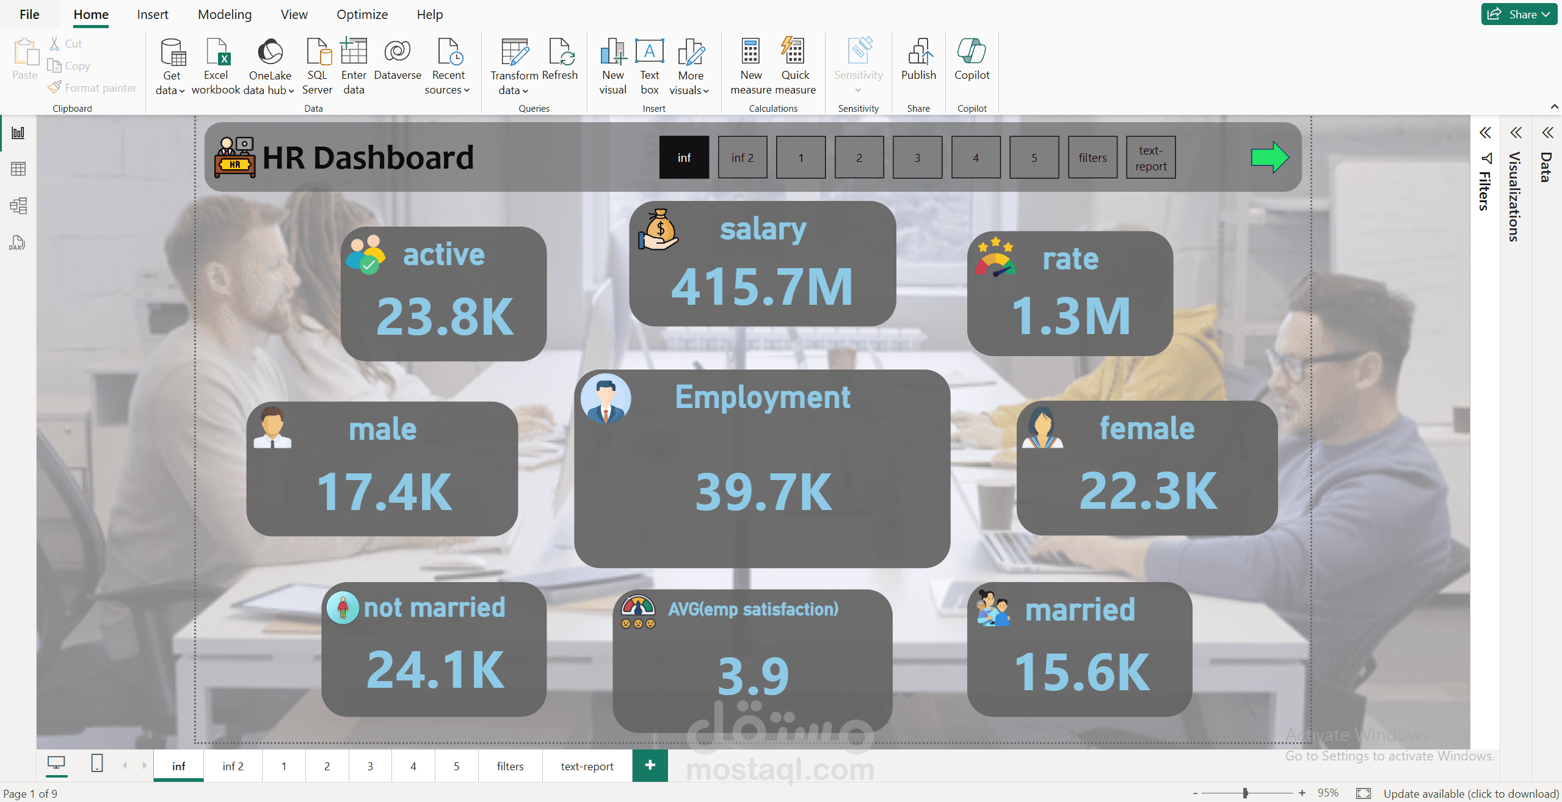Viewport: 1562px width, 802px height.
Task: Insert a Text box
Action: pos(650,66)
